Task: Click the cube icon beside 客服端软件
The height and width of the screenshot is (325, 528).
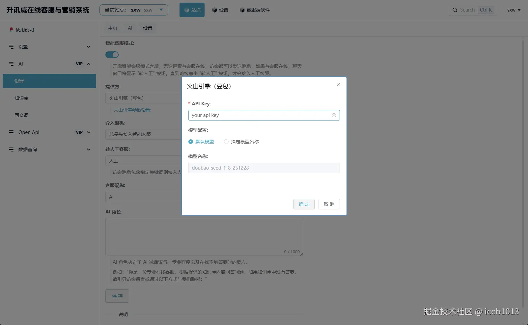Action: click(x=242, y=10)
